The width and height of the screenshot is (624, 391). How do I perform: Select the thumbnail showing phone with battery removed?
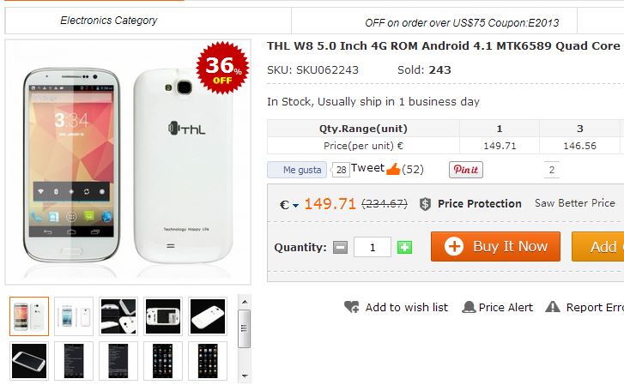(163, 316)
